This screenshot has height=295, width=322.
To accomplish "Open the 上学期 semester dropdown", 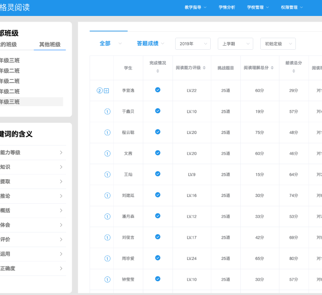I will click(236, 43).
